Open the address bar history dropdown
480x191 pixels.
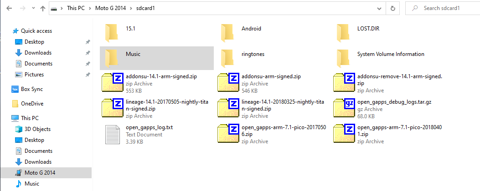380,9
